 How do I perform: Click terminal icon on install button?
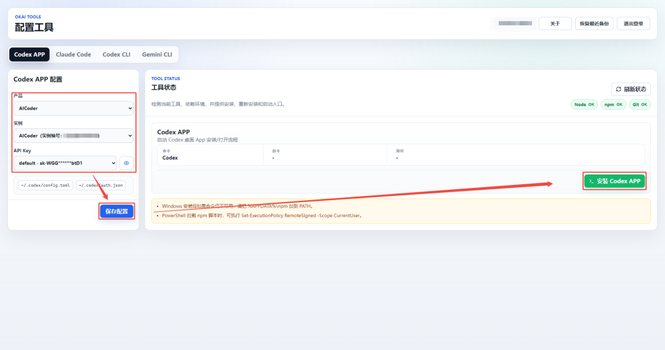(x=591, y=181)
